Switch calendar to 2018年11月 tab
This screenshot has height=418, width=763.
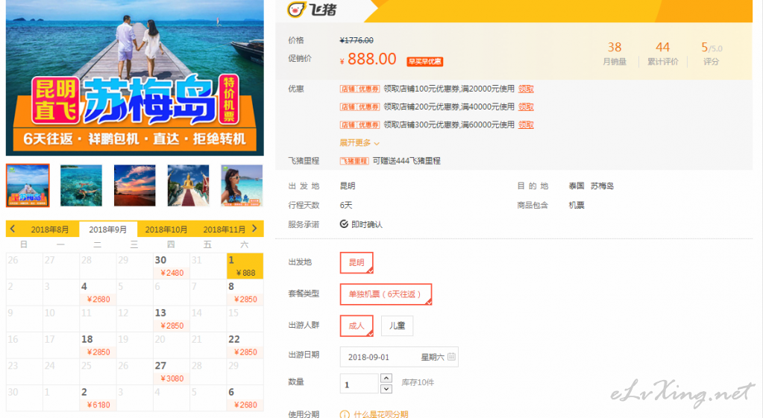[224, 229]
